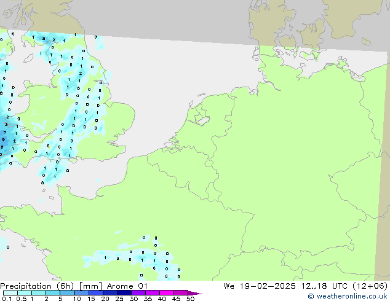Click the 1–2 mm legend color swatch
The height and width of the screenshot is (301, 390).
point(39,293)
